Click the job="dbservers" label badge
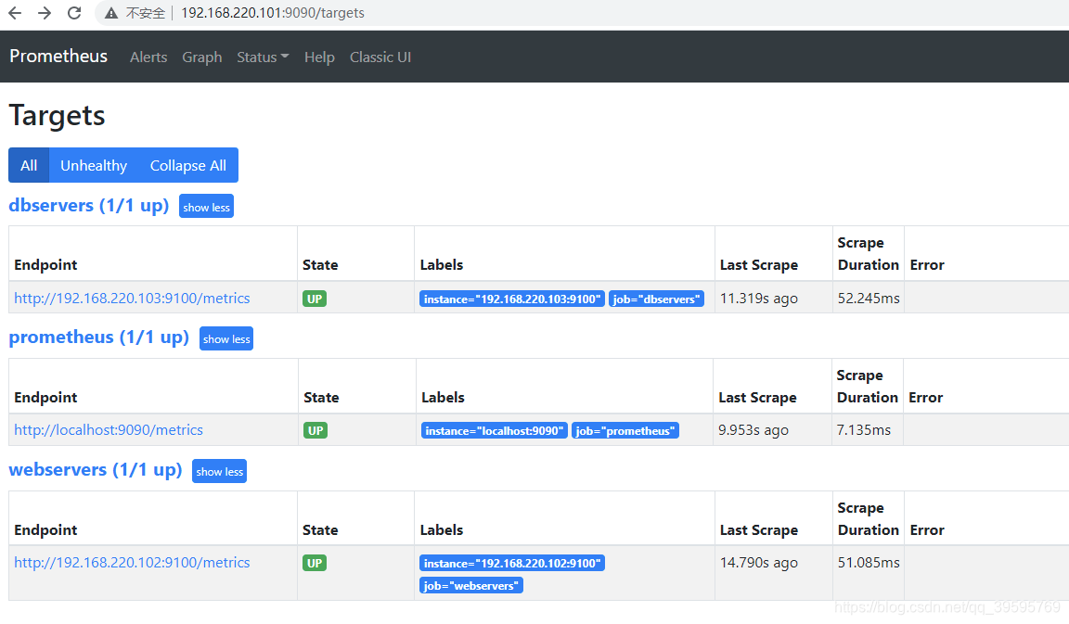The image size is (1069, 624). (656, 299)
